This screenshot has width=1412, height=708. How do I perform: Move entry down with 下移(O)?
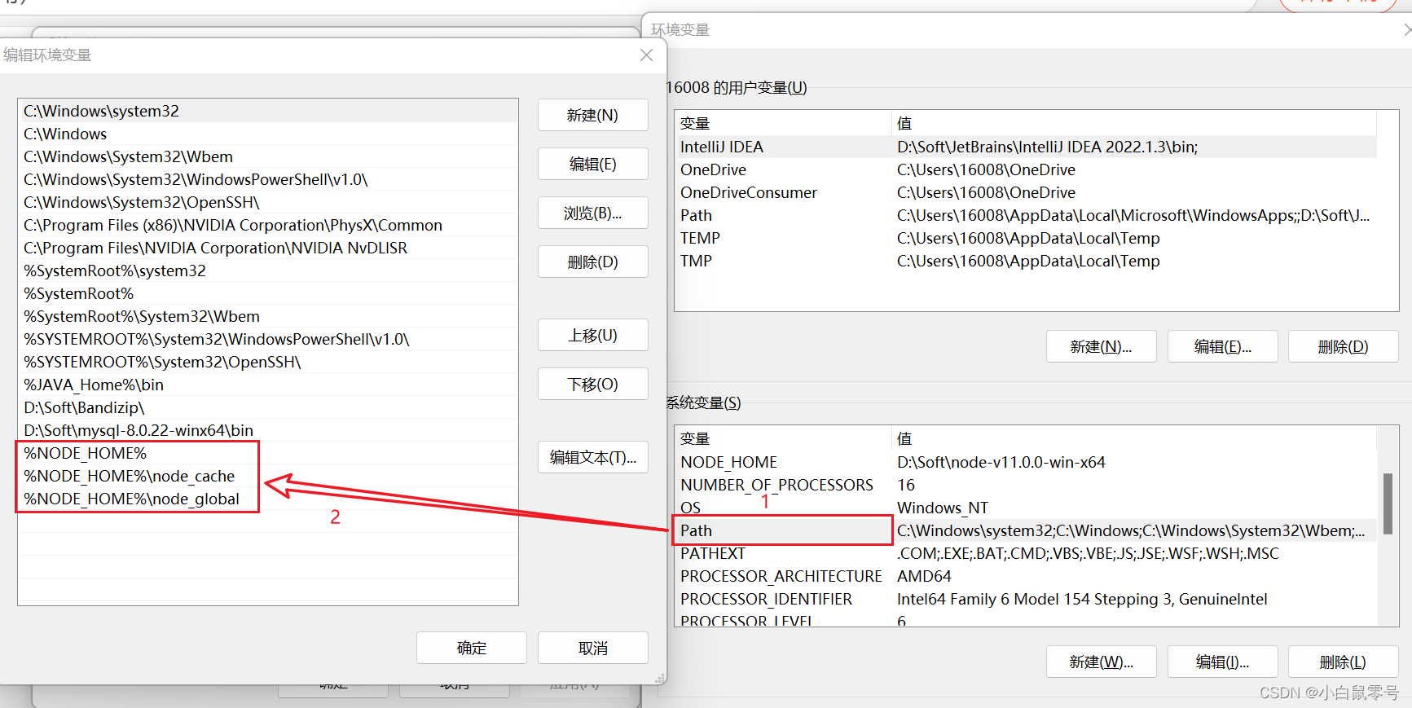(592, 384)
